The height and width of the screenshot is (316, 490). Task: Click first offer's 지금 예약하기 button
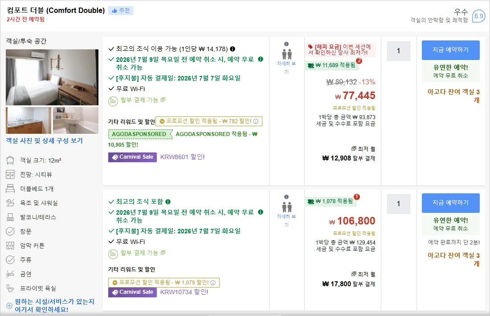[450, 50]
